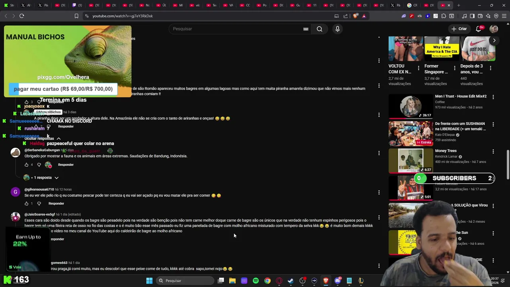The width and height of the screenshot is (510, 287).
Task: Click the taskbar Pesquisar search box
Action: click(184, 281)
